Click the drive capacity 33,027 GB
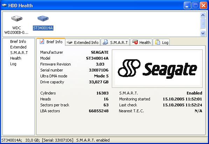The height and width of the screenshot is (144, 209). 99,82
